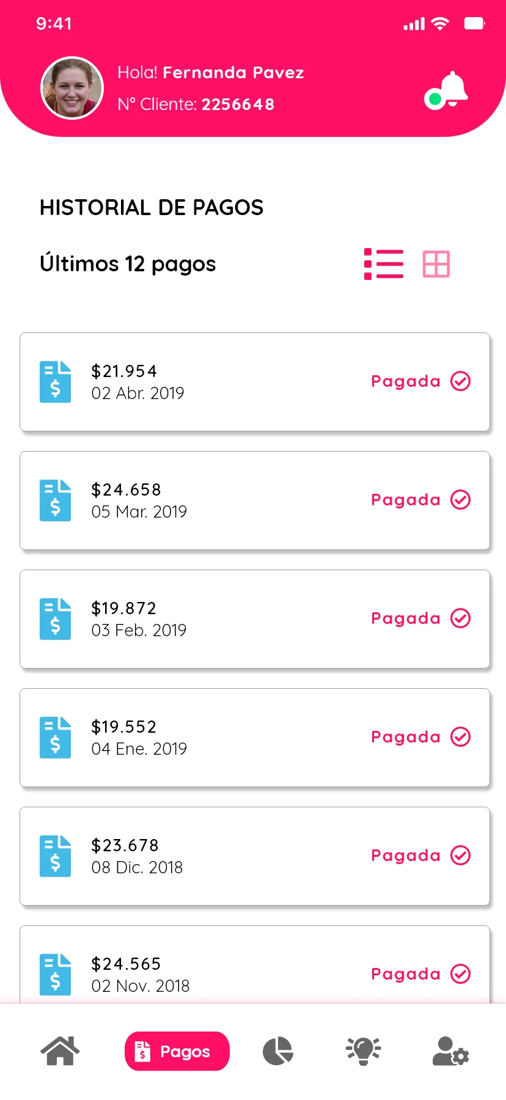Tap the Pagada checkmark for 08 Dic. 2018
Image resolution: width=506 pixels, height=1100 pixels.
click(x=461, y=856)
